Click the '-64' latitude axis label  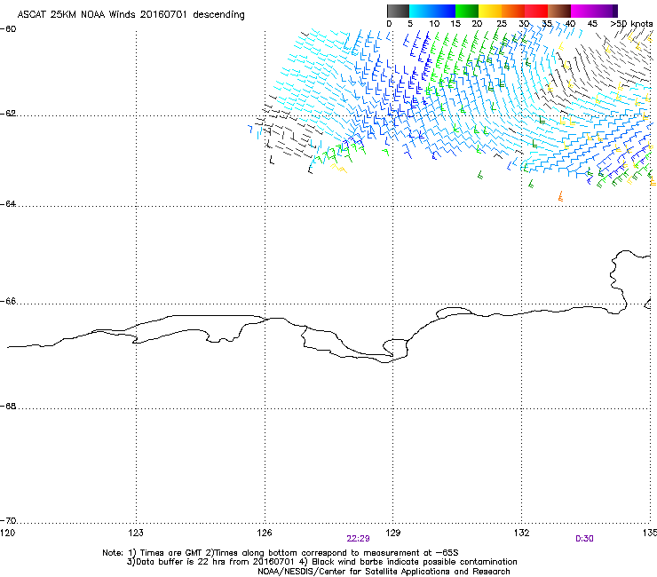(8, 203)
